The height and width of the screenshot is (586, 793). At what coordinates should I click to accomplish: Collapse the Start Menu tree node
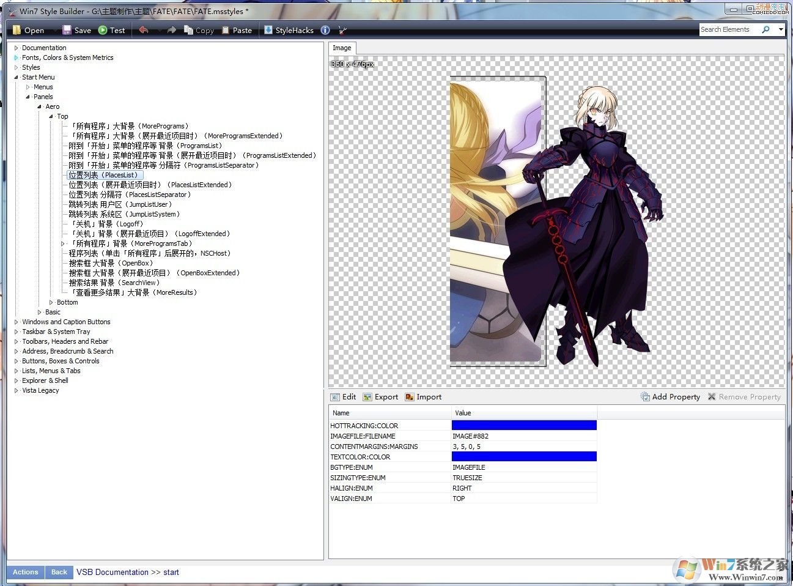pos(15,77)
